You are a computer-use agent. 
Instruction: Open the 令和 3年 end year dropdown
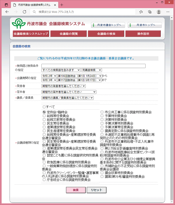(49, 80)
